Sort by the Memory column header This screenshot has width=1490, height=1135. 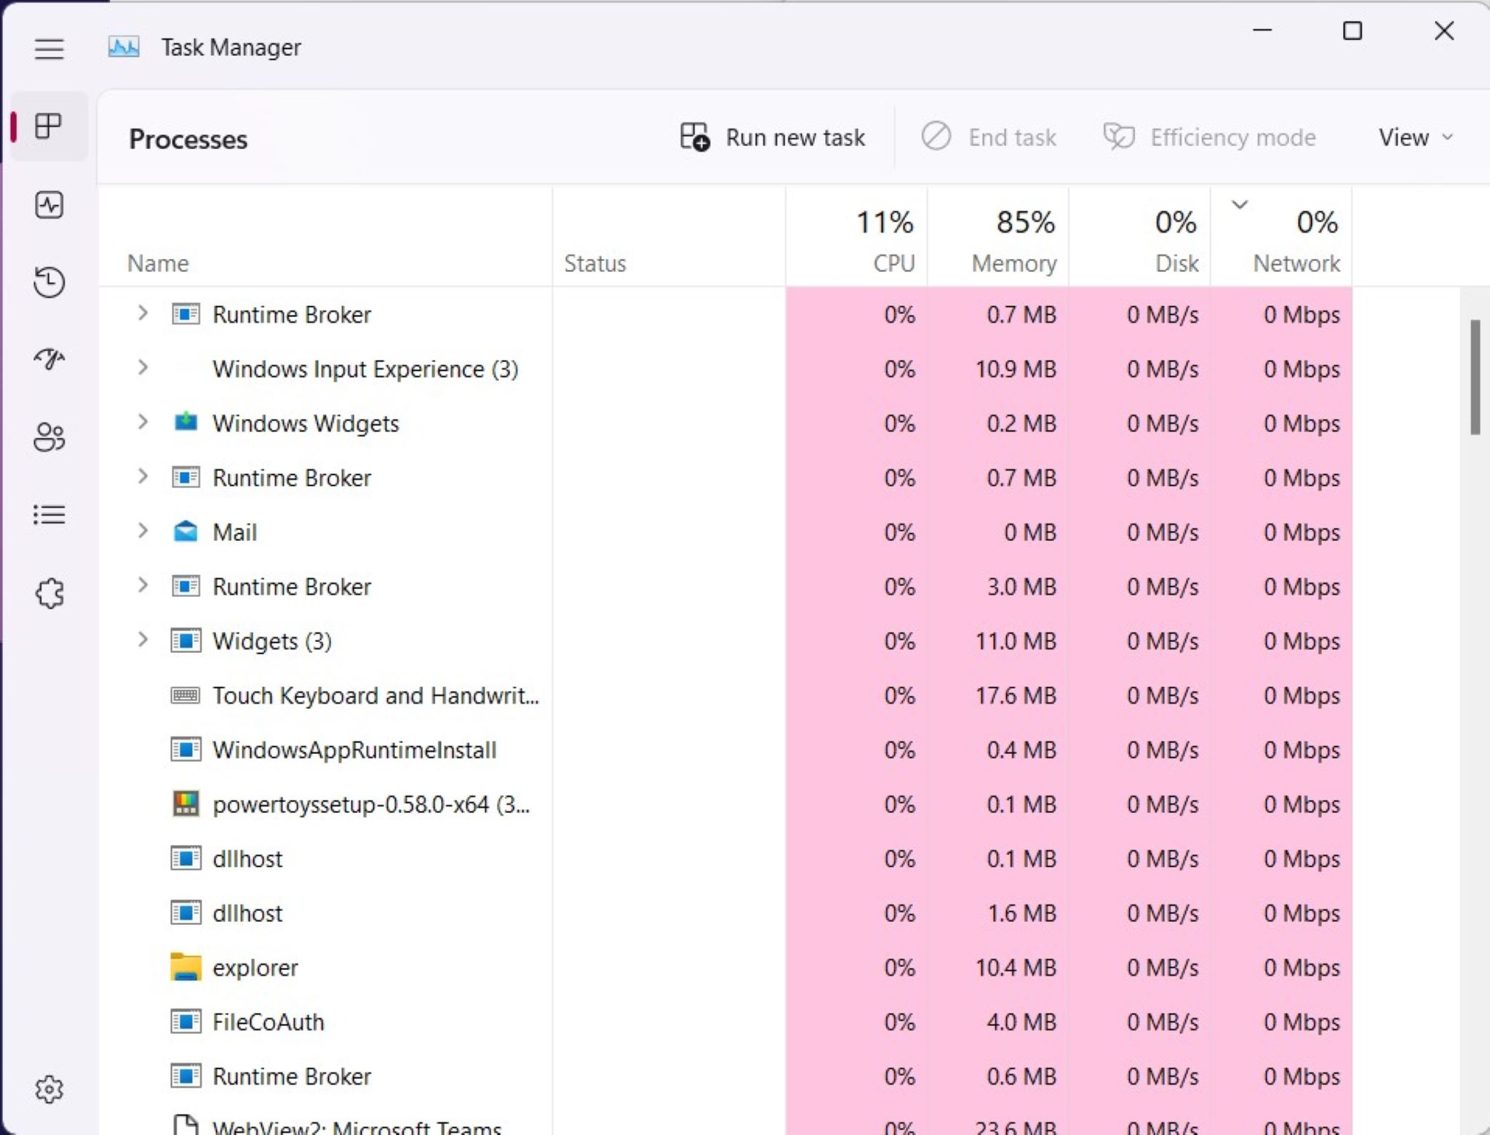coord(998,238)
